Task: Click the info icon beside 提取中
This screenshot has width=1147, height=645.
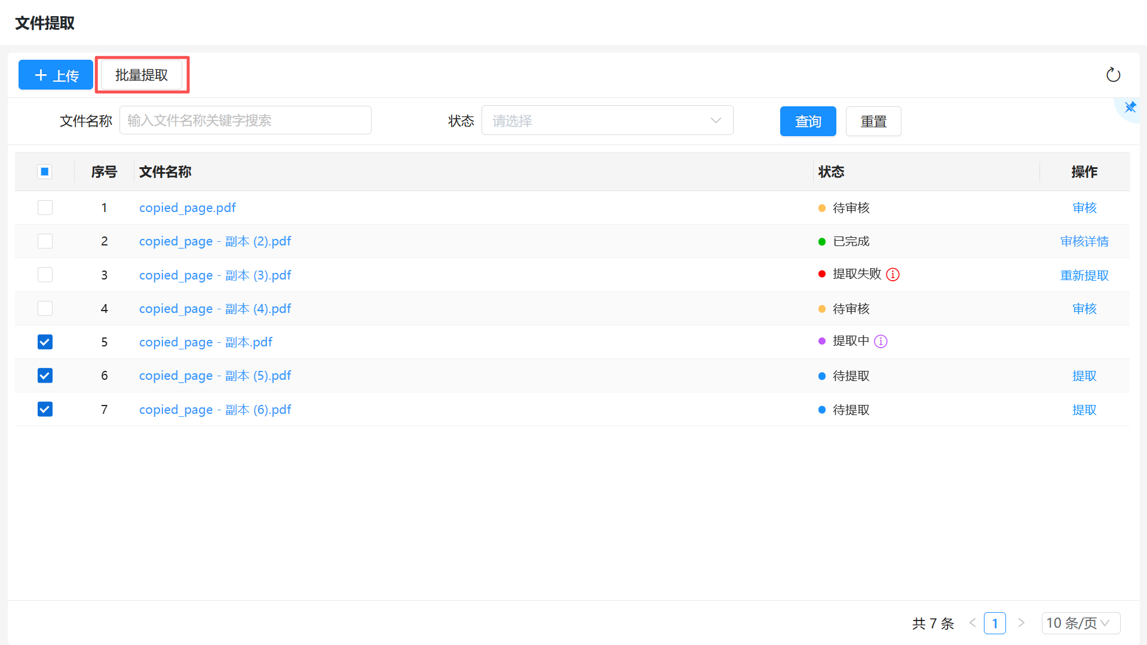Action: pos(881,341)
